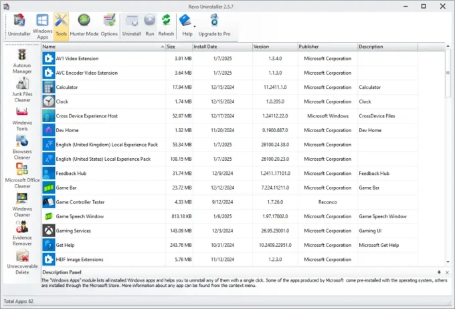Screen dimensions: 455x309
Task: Click Upgrade to Pro button
Action: 213,25
